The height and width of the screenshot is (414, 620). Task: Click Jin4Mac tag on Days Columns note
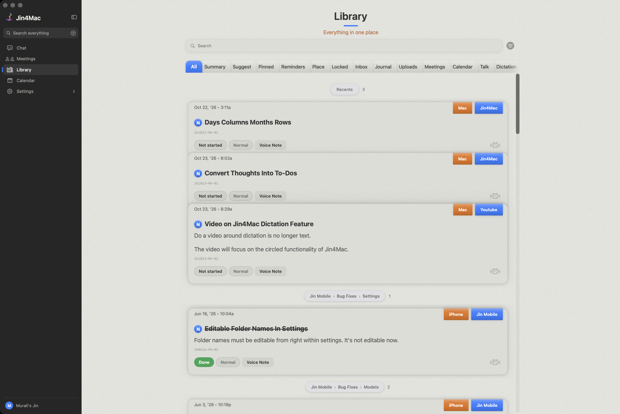coord(489,108)
